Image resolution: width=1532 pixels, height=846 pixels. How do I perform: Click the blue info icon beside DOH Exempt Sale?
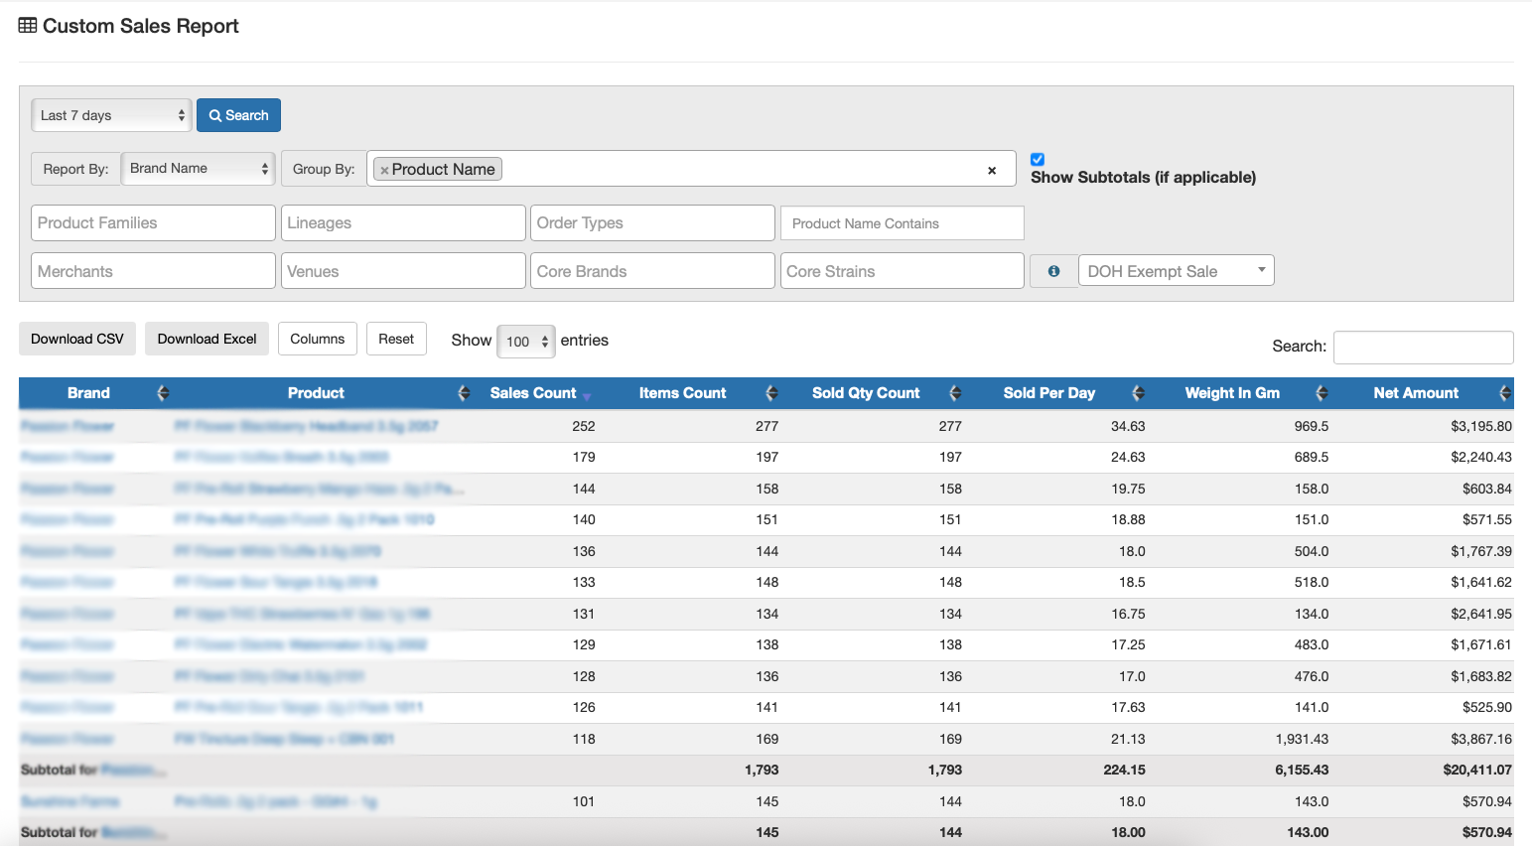[1053, 271]
